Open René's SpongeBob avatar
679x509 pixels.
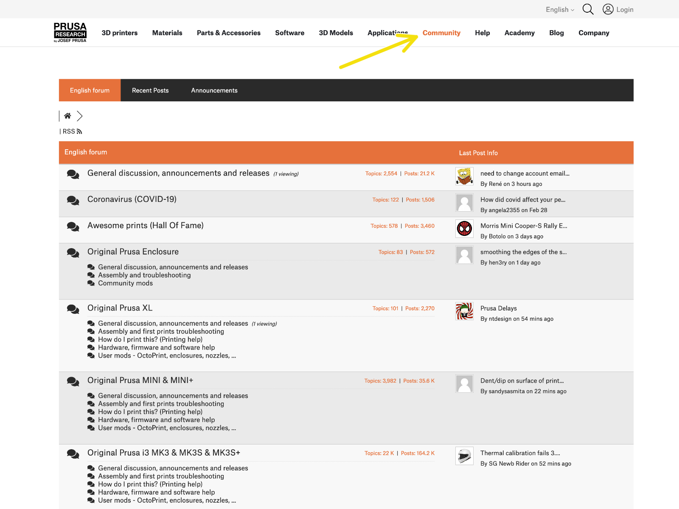pos(464,176)
